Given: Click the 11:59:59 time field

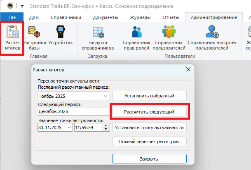Looking at the screenshot, I should click(x=89, y=127).
